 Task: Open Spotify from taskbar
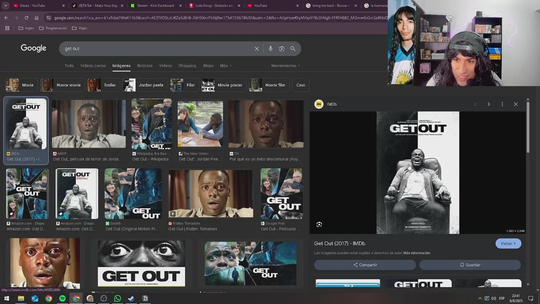pyautogui.click(x=62, y=299)
